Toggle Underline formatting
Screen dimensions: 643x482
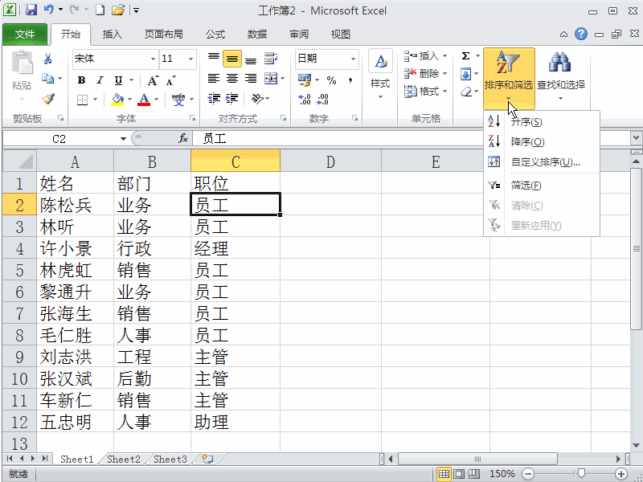coord(118,80)
